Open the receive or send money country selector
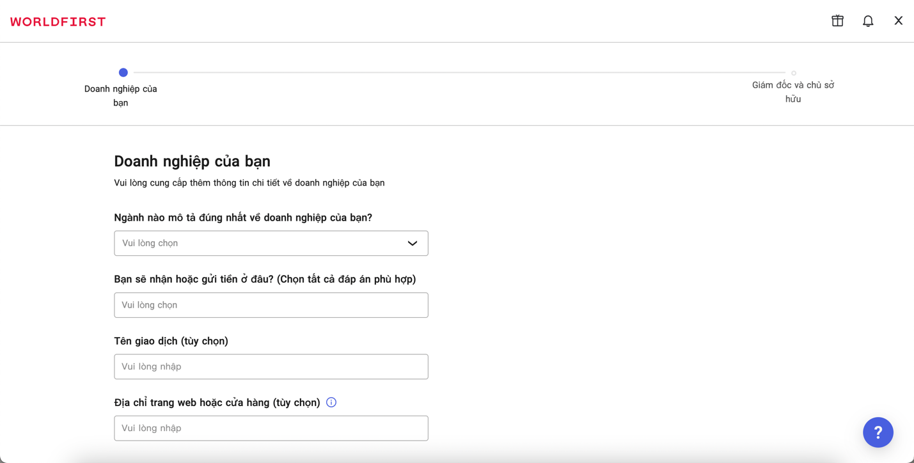914x463 pixels. pos(271,305)
